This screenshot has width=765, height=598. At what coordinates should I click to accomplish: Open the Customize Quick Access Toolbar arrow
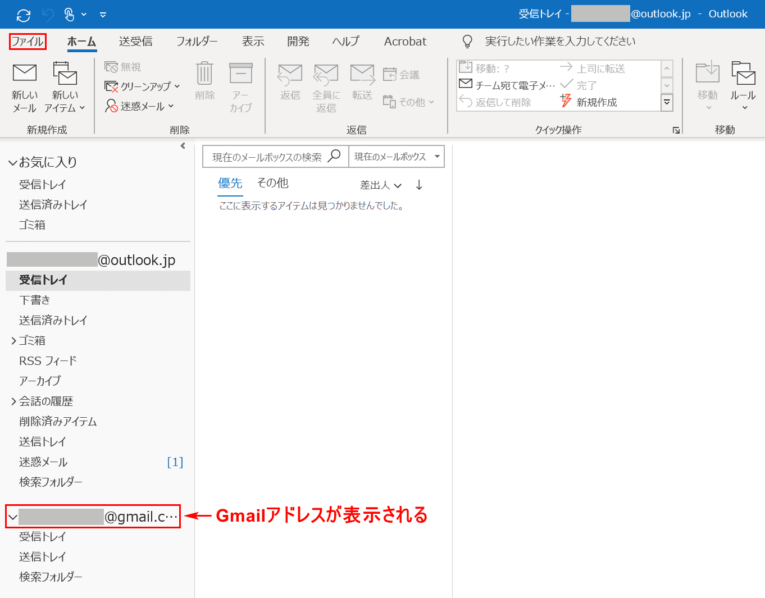point(103,15)
